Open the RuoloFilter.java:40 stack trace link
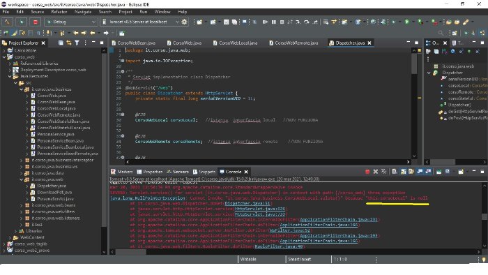The height and width of the screenshot is (275, 488). (279, 246)
